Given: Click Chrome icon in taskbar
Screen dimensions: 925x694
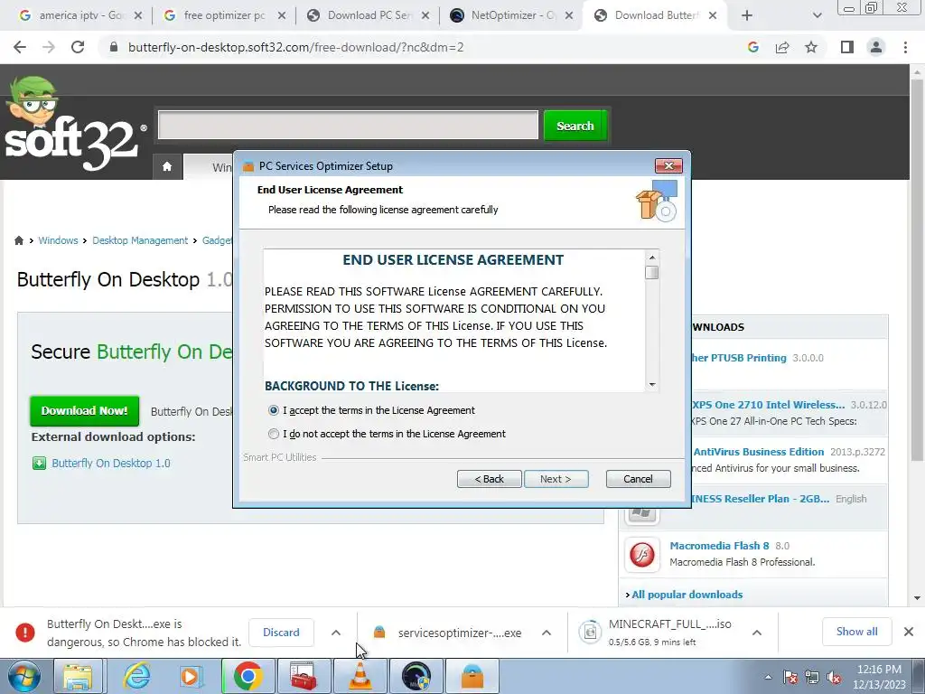Looking at the screenshot, I should (x=248, y=676).
